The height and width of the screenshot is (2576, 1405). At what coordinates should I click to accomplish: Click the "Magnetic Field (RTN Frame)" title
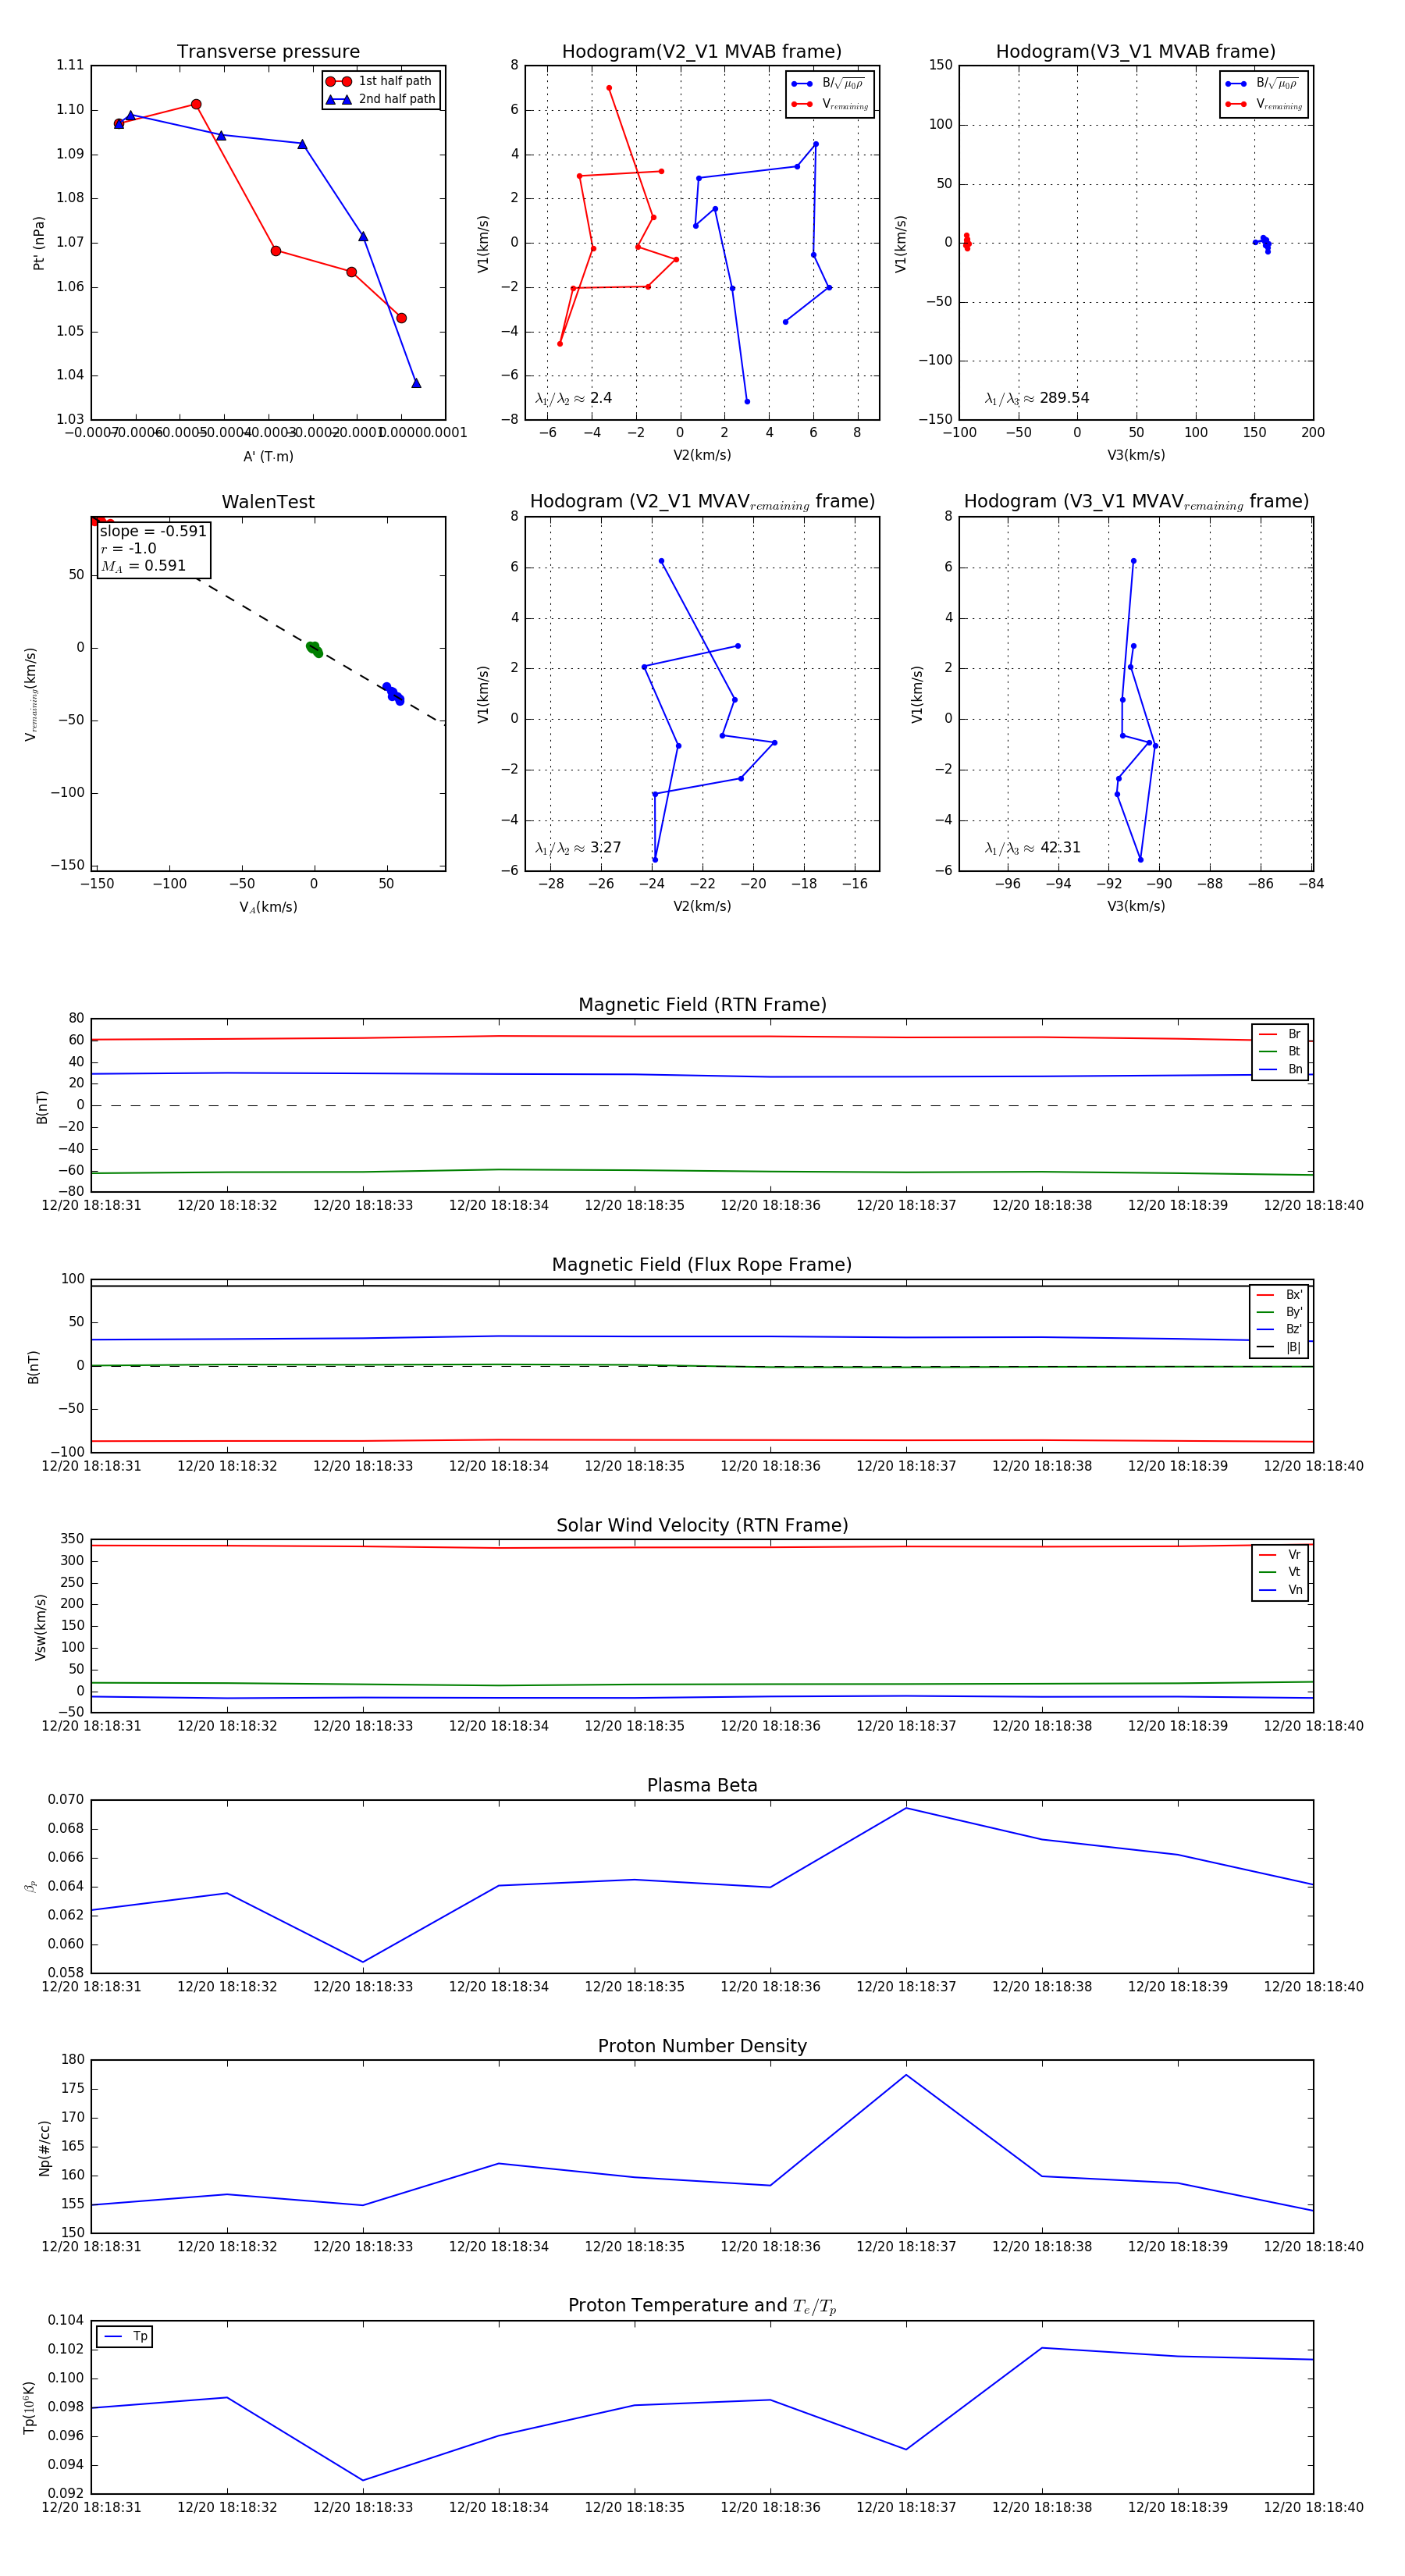click(x=702, y=1005)
